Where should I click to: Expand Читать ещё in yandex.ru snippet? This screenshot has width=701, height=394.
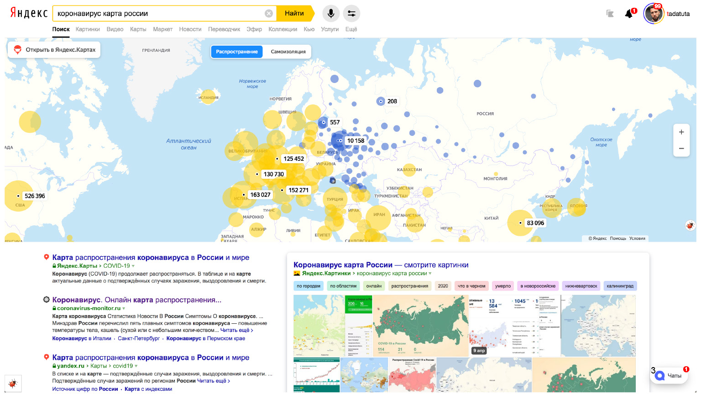[214, 381]
